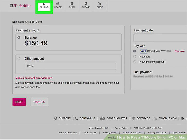Viewport: 187px width, 140px height.
Task: Open the Plan tab
Action: [72, 6]
